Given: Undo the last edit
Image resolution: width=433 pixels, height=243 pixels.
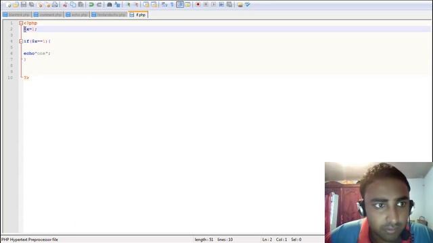Looking at the screenshot, I should coord(91,5).
